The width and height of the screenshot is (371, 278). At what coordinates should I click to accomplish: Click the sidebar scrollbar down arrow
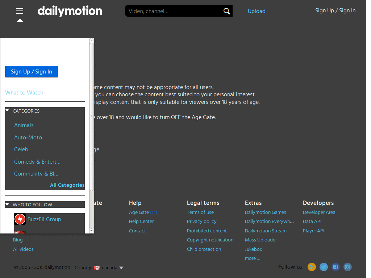[91, 231]
